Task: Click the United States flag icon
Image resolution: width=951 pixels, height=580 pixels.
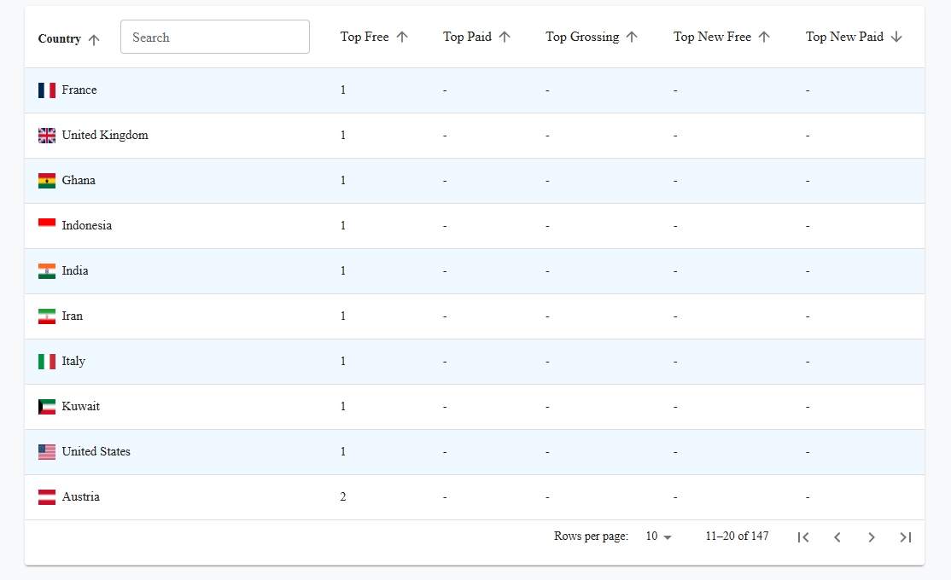Action: click(47, 451)
